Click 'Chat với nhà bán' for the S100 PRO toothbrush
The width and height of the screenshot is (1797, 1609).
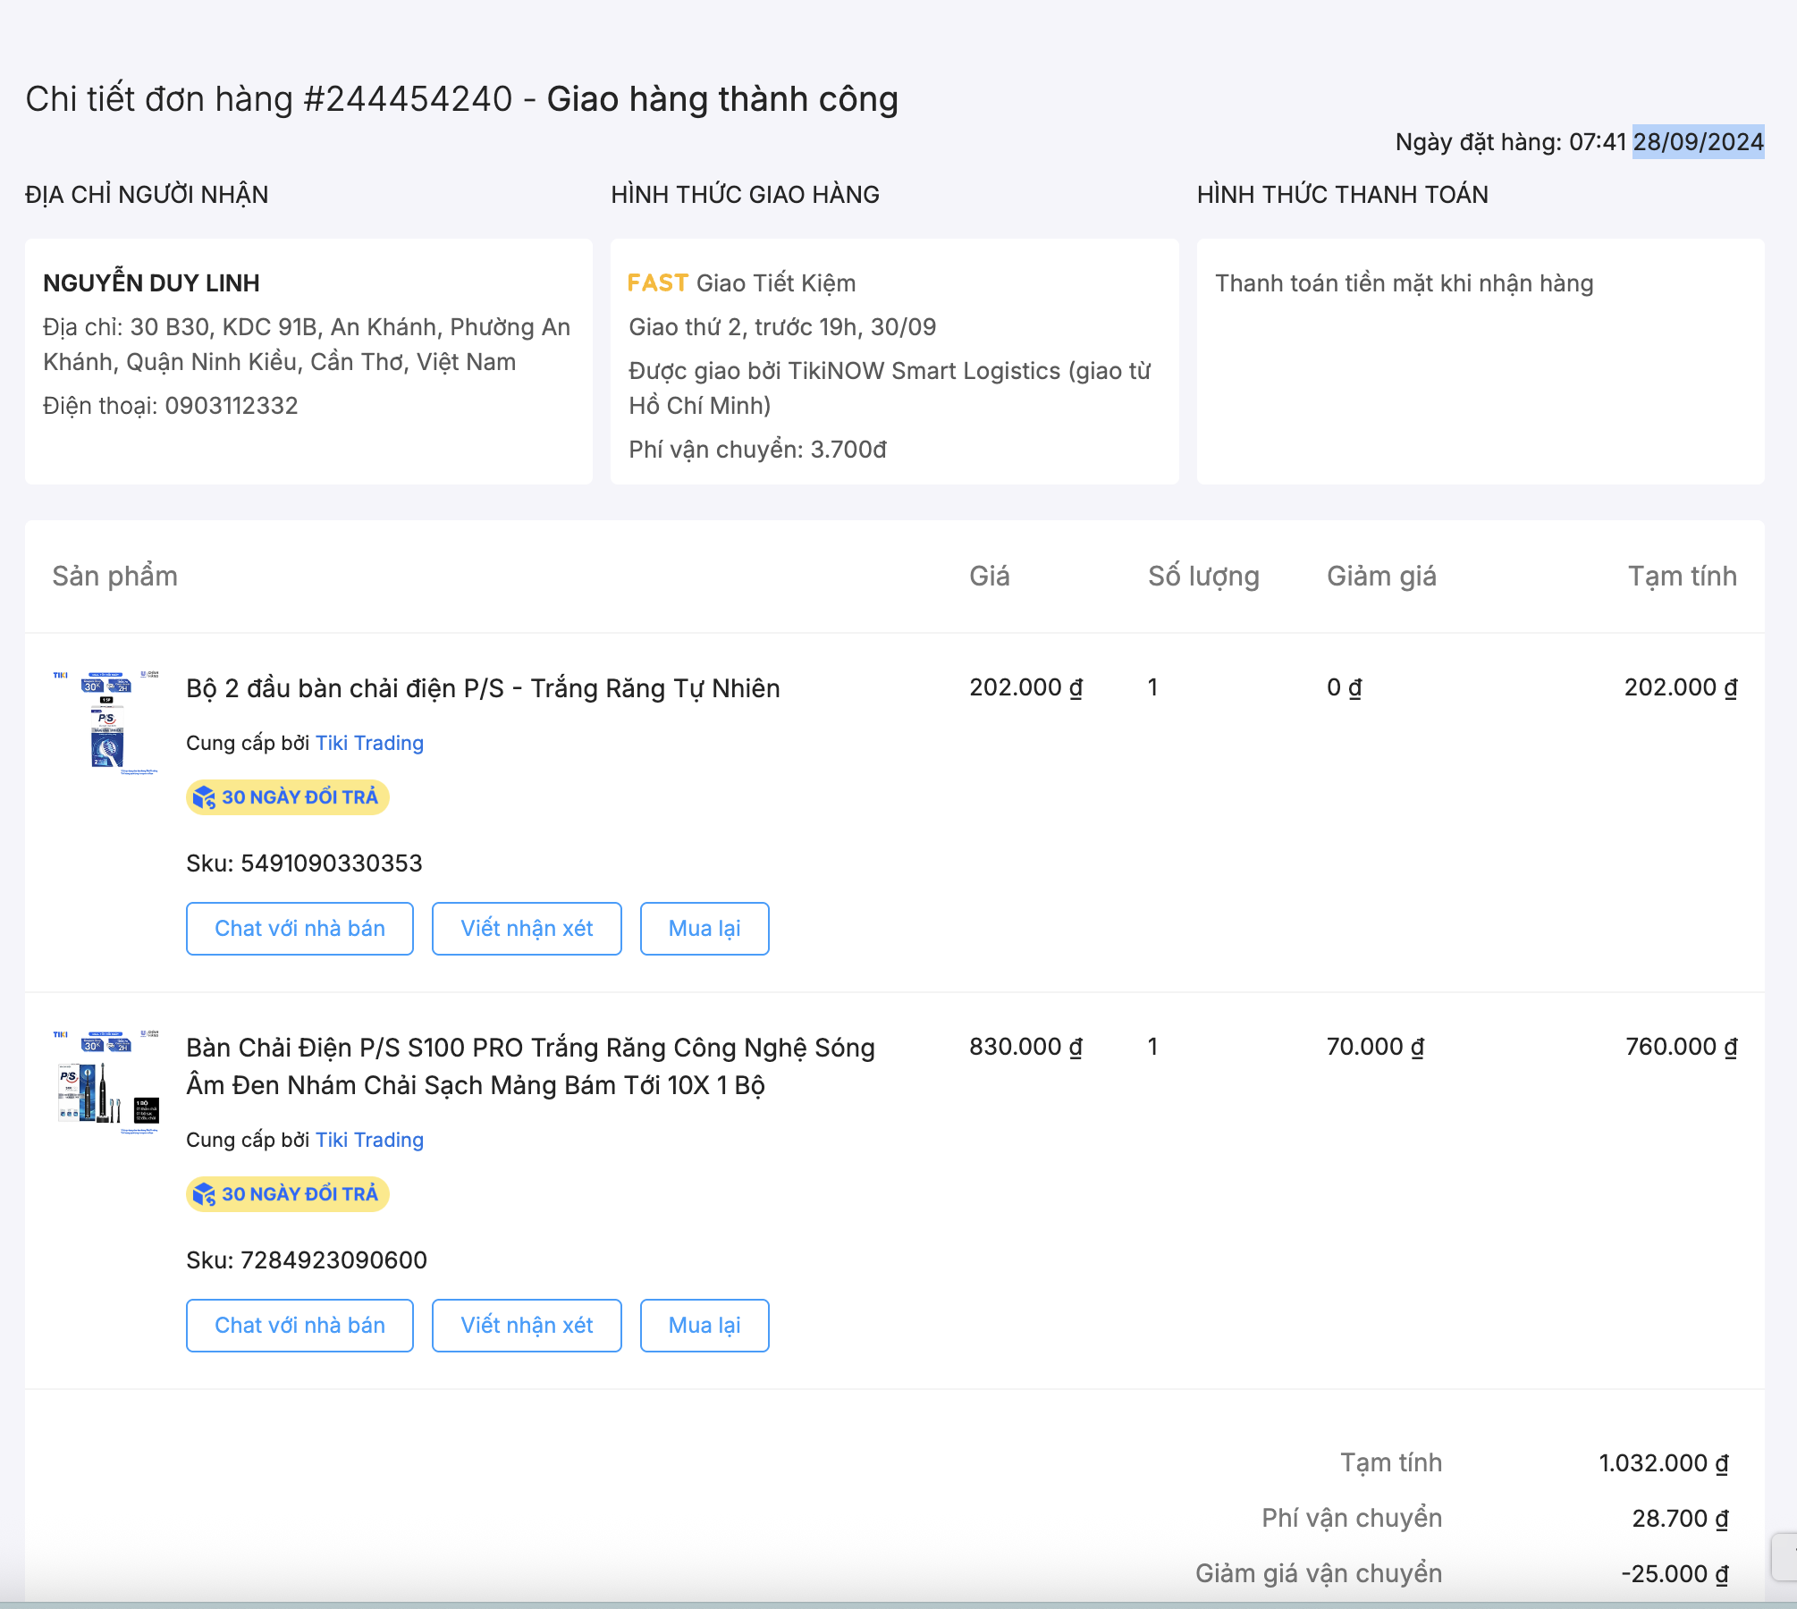299,1326
